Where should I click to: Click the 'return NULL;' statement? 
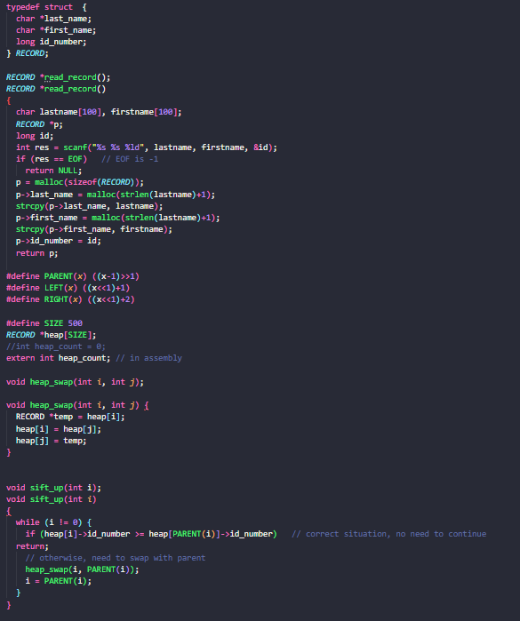coord(53,171)
